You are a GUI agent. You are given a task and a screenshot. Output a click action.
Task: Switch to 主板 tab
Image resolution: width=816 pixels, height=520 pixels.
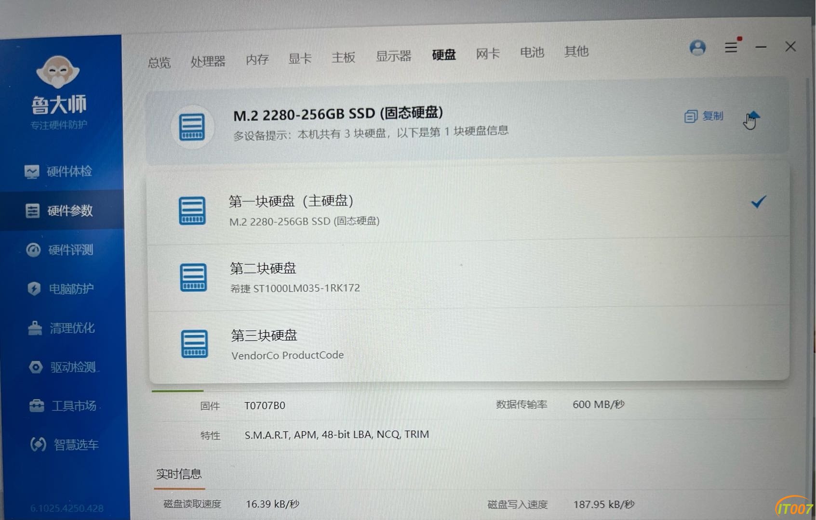pyautogui.click(x=343, y=57)
